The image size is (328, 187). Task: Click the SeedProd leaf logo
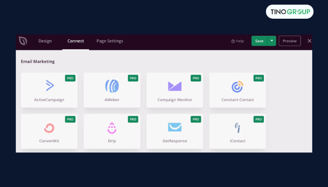(x=23, y=41)
